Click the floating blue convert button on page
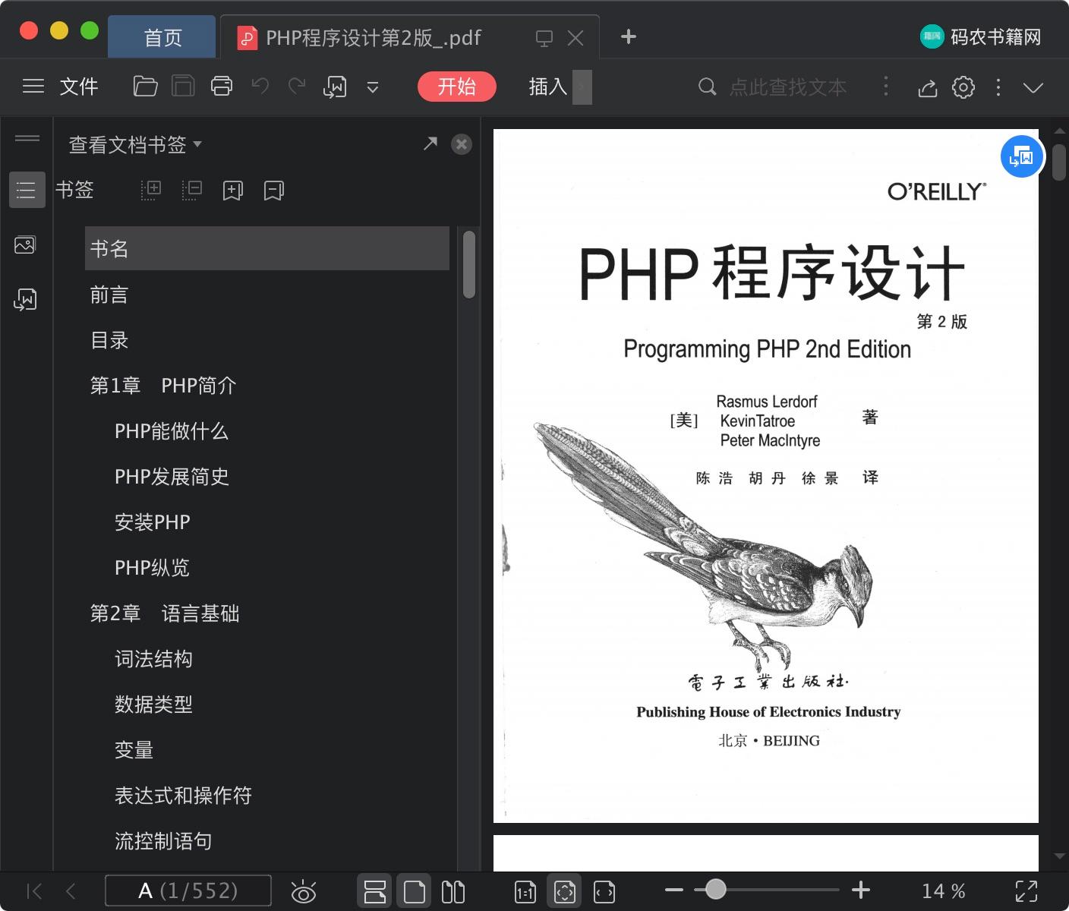The image size is (1069, 911). click(x=1022, y=156)
